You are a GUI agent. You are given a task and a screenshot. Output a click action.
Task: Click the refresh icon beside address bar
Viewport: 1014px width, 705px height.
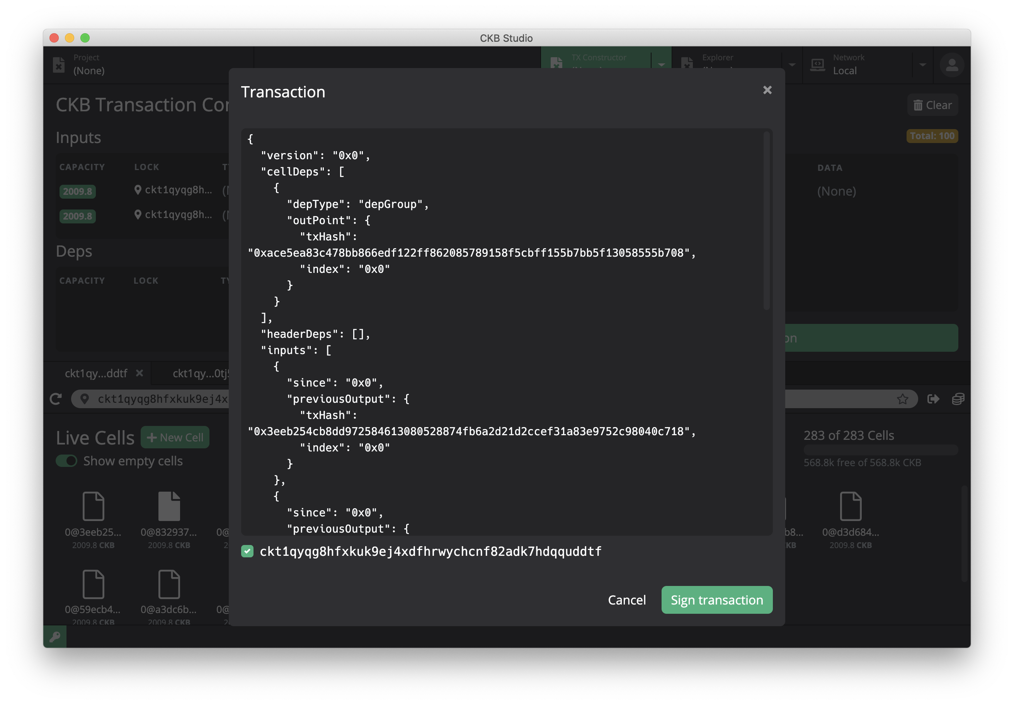pos(56,399)
